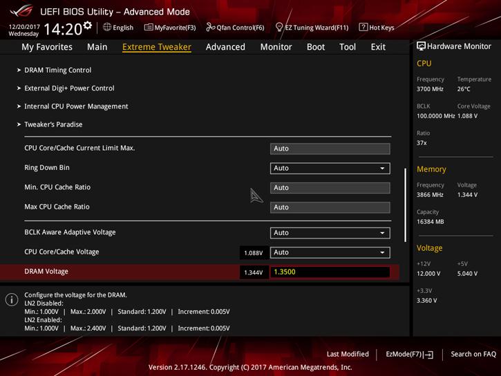Click the 1.344V DRAM voltage readout

[x=254, y=272]
